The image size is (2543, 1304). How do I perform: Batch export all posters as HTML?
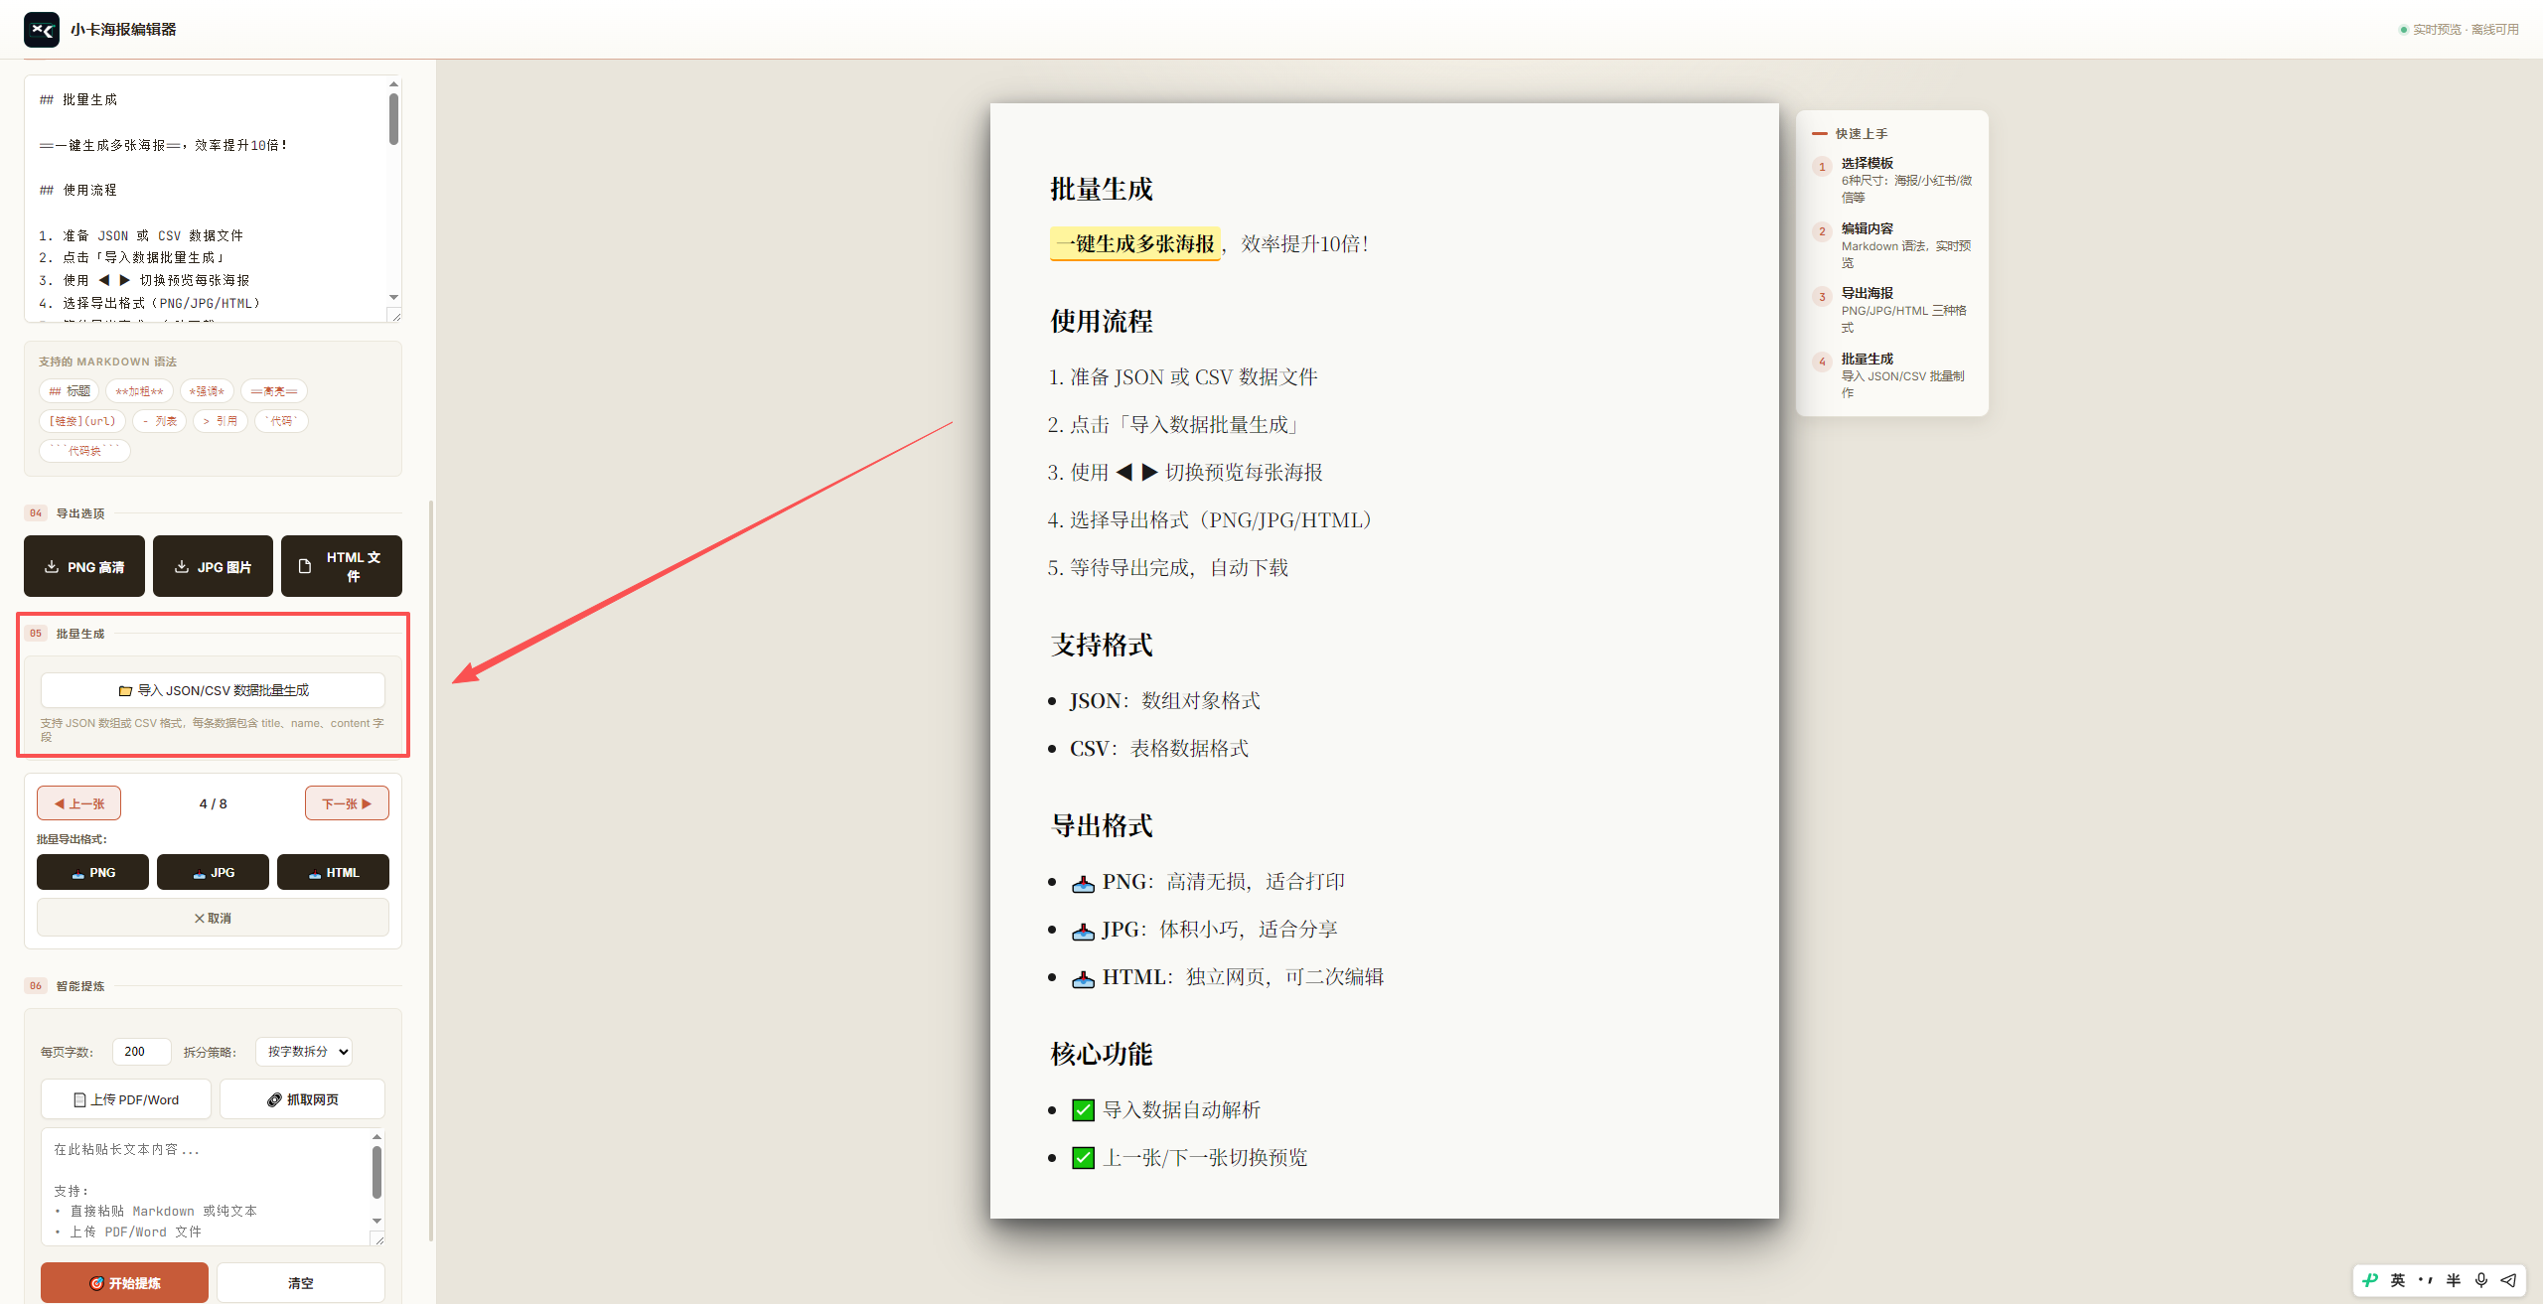tap(333, 872)
